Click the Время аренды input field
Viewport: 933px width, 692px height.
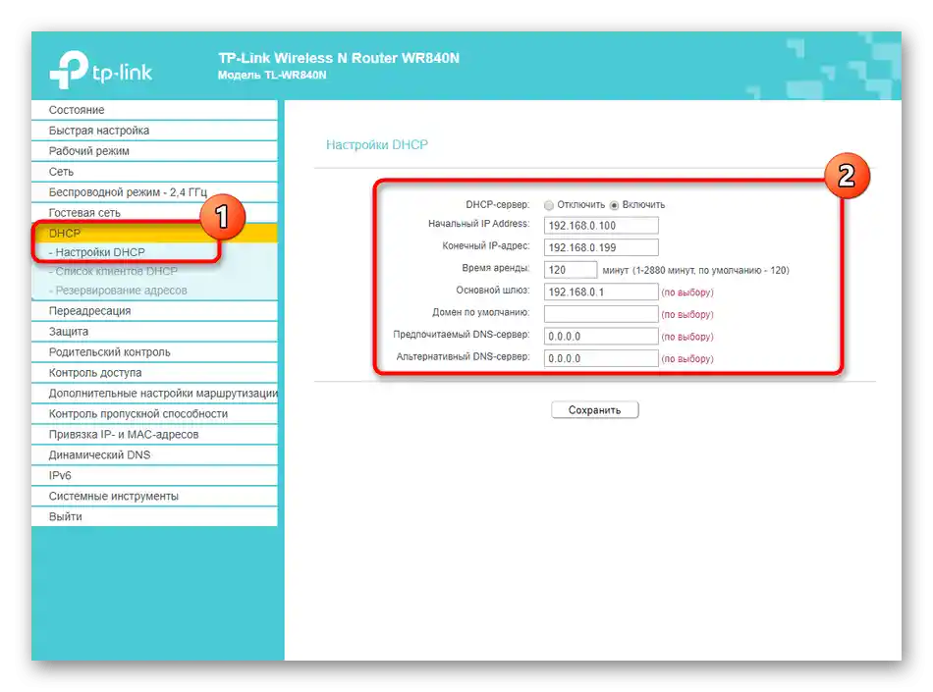click(x=570, y=270)
